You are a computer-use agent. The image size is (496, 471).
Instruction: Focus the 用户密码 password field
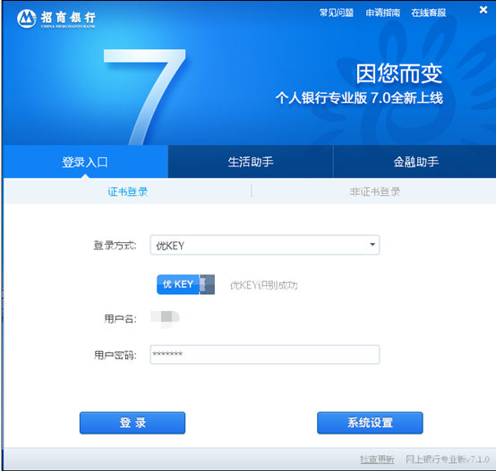point(265,355)
